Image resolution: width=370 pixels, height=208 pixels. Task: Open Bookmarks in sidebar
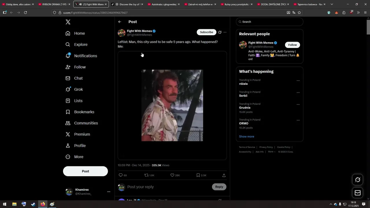(x=80, y=112)
